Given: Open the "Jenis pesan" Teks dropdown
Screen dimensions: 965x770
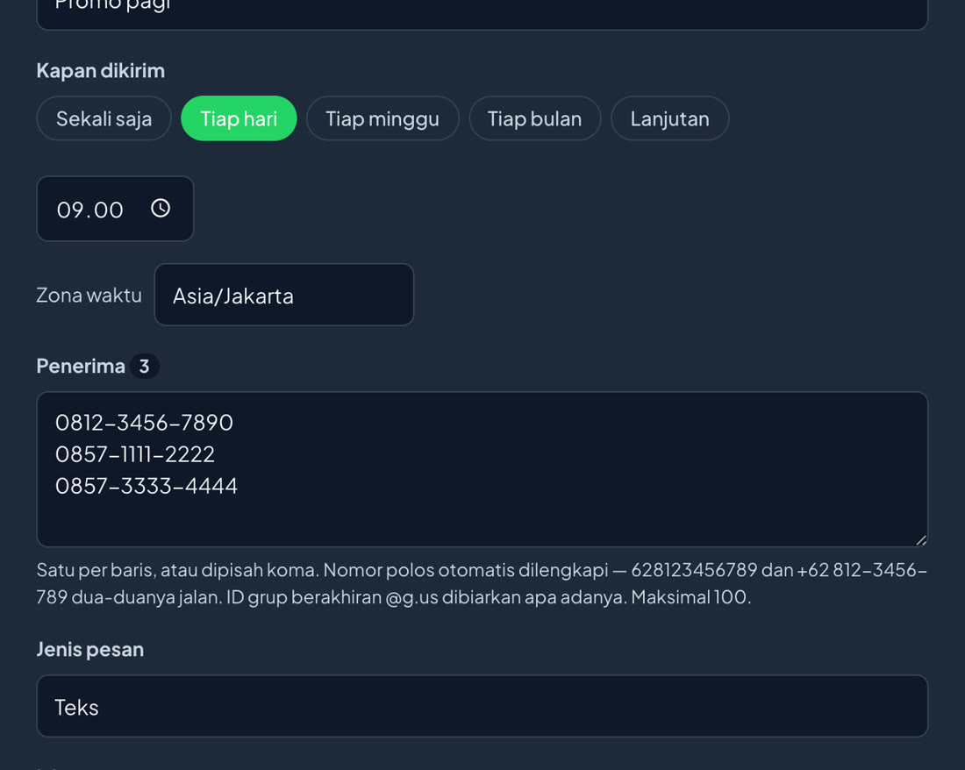Looking at the screenshot, I should click(x=482, y=706).
